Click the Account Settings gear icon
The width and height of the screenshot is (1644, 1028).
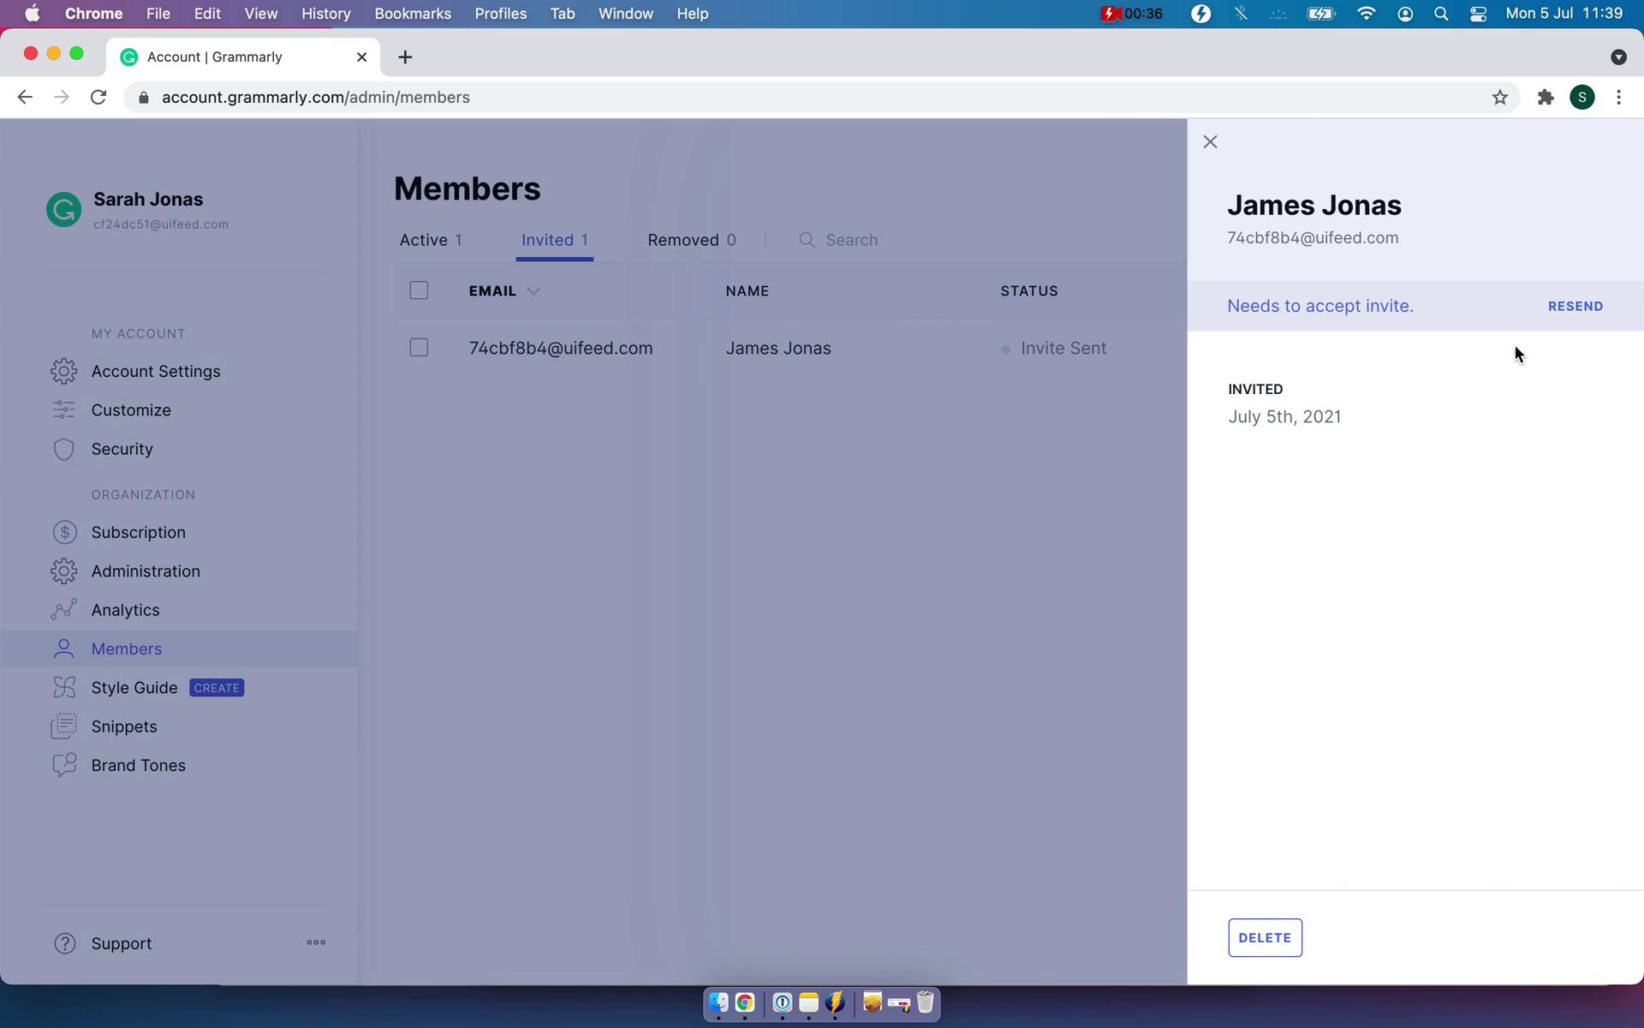coord(64,371)
